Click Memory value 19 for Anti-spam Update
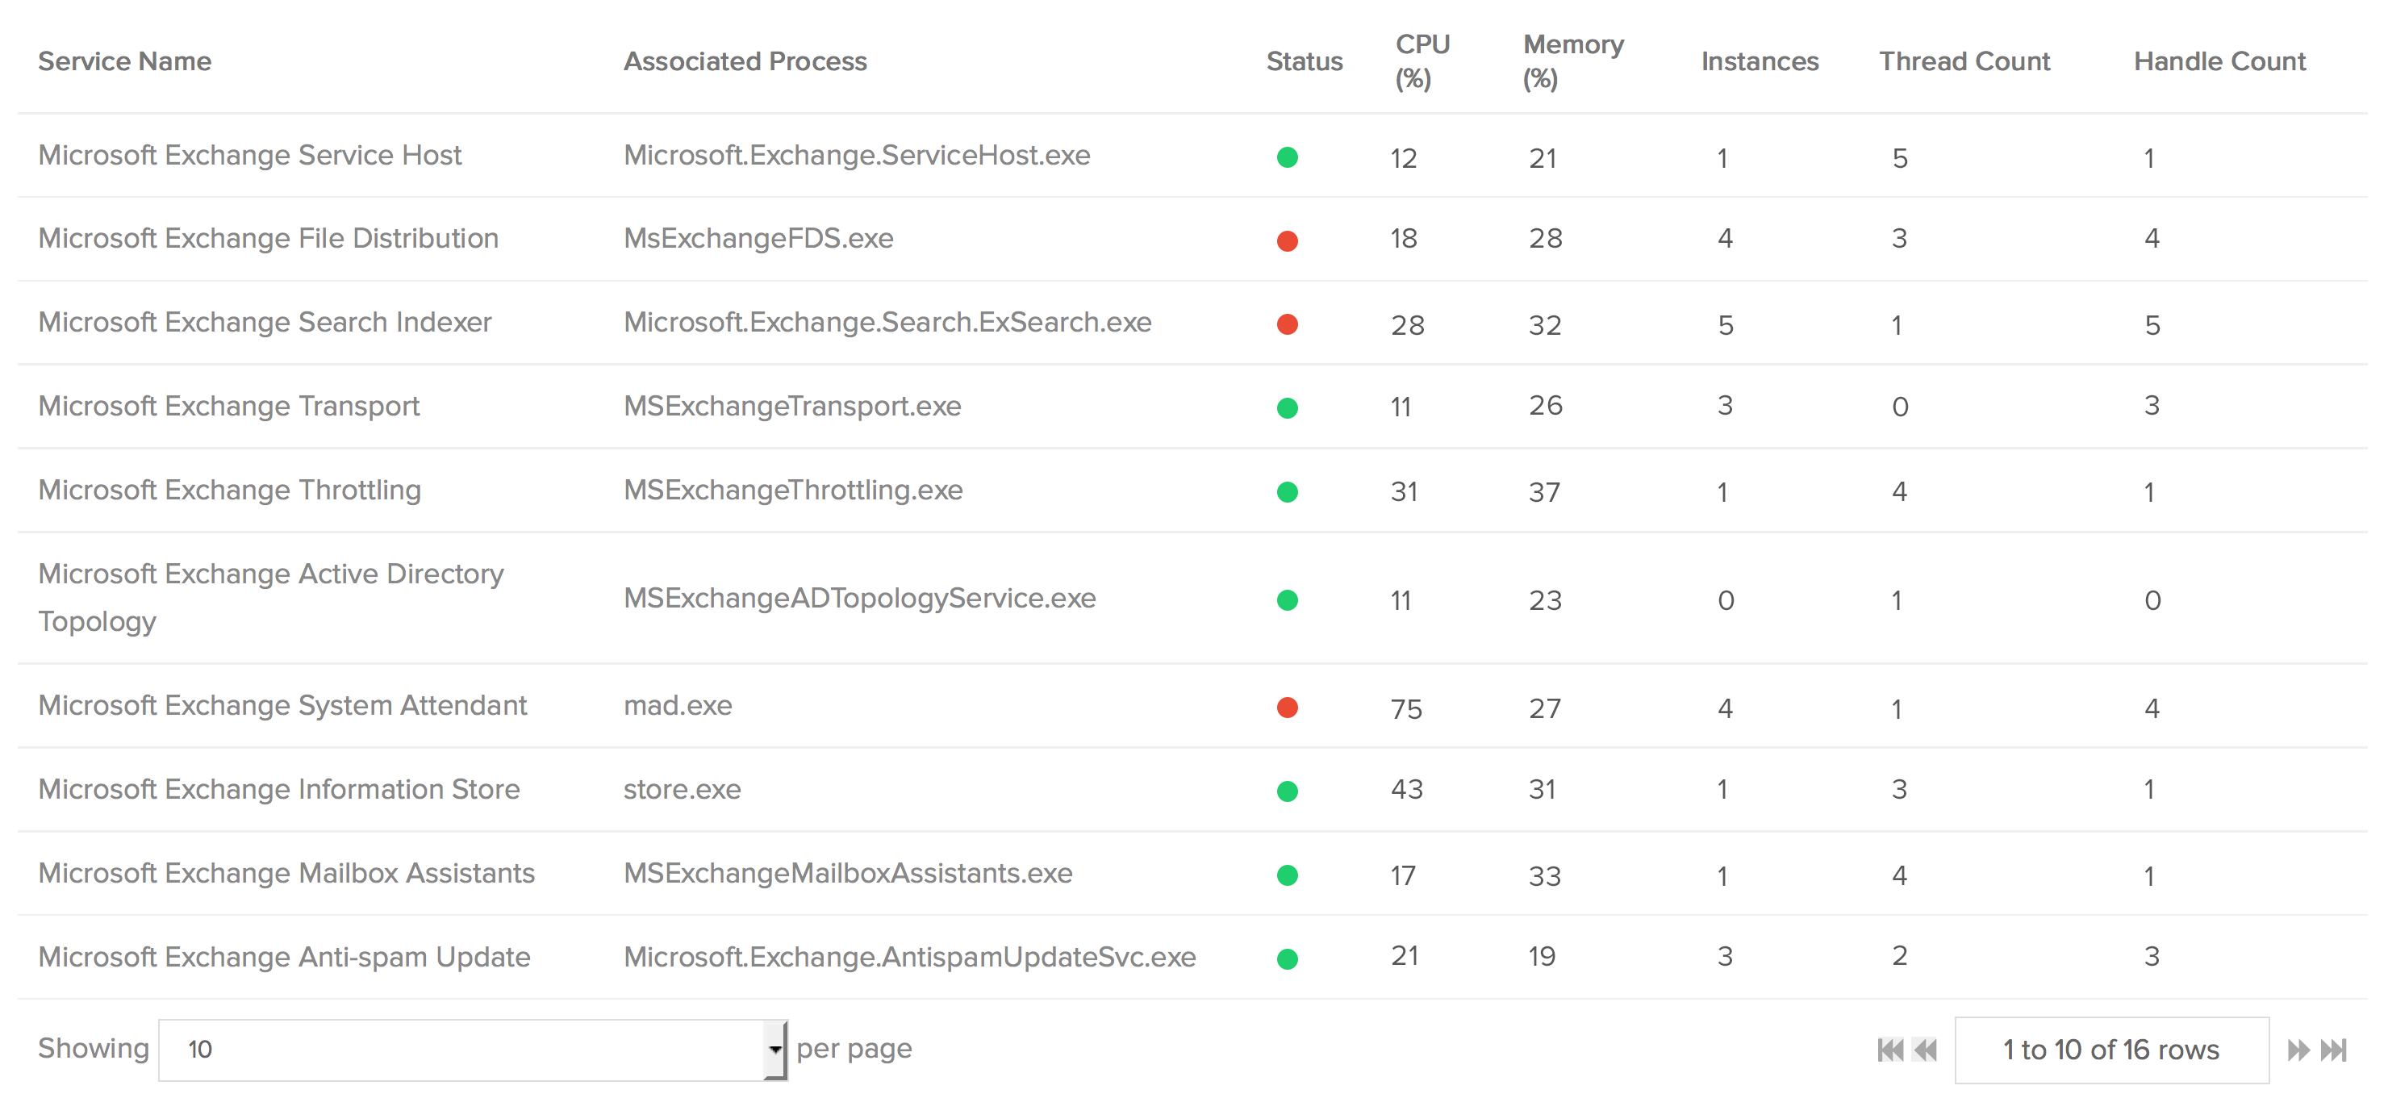This screenshot has width=2388, height=1094. point(1542,957)
